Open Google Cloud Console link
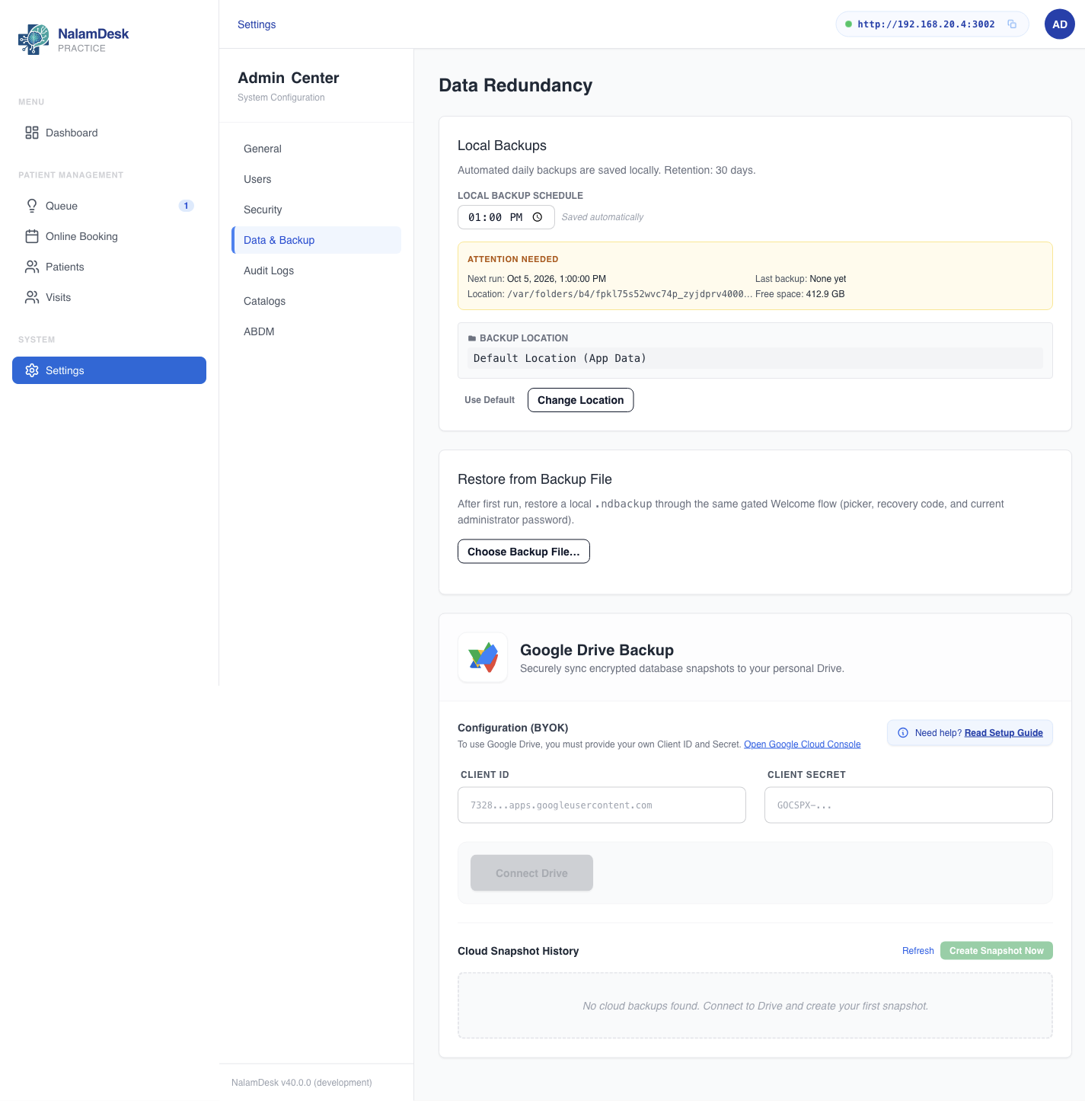Viewport: 1085px width, 1101px height. pyautogui.click(x=803, y=744)
